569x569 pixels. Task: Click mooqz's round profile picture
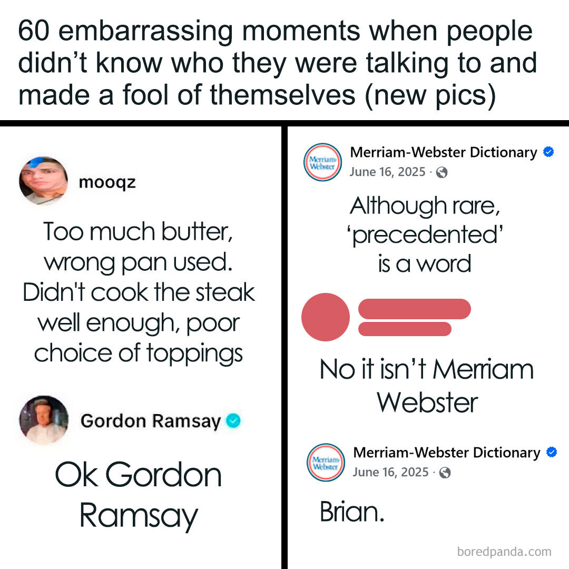(43, 181)
